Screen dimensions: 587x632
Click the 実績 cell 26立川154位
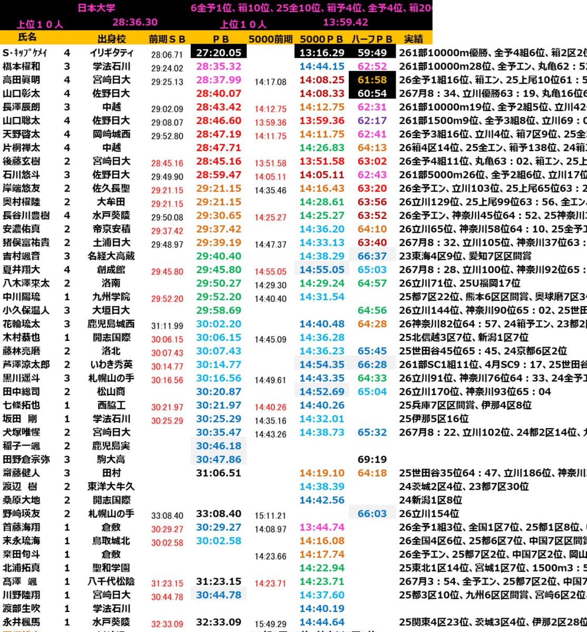pos(429,514)
